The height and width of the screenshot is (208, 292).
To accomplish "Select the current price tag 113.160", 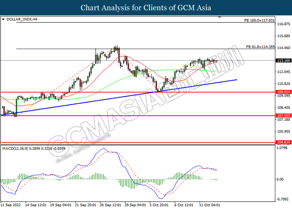I will pyautogui.click(x=283, y=61).
